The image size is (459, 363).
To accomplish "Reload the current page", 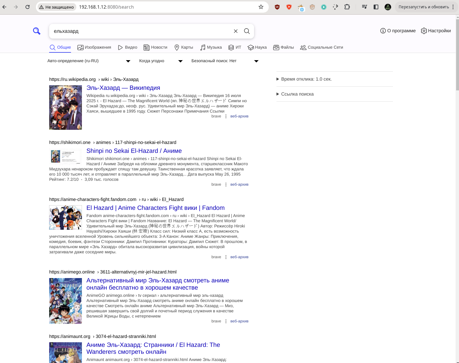I will pos(28,7).
